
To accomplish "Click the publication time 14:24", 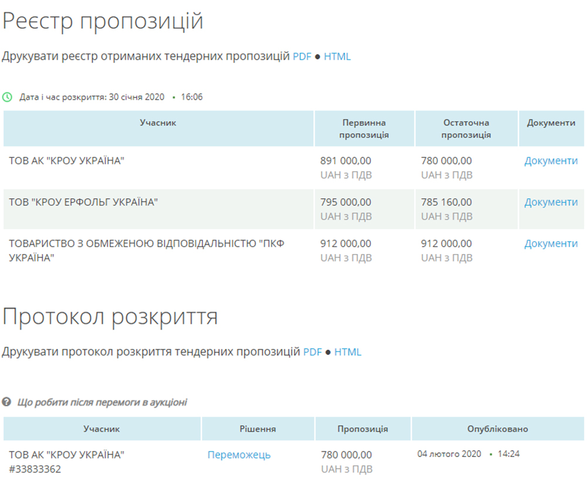I will [x=508, y=454].
